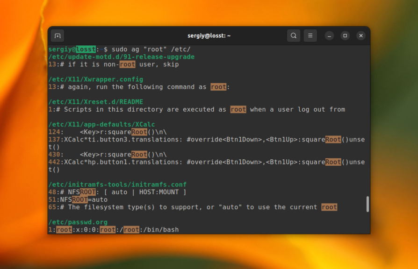Screen dimensions: 418x269
Task: Click the /etc/initramfs-tools/initramfs.conf path
Action: click(x=117, y=184)
